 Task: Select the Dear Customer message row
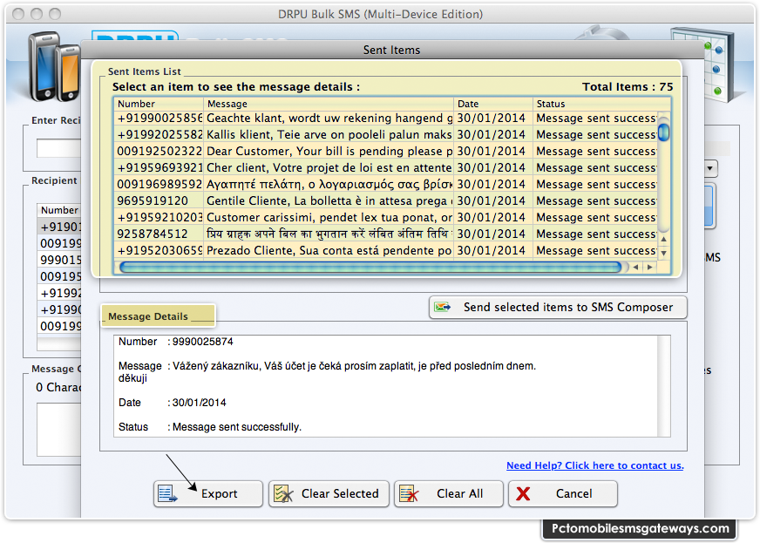(385, 152)
